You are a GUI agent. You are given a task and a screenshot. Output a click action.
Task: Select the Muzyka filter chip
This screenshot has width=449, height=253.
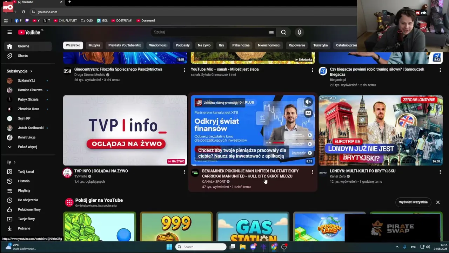[x=94, y=45]
